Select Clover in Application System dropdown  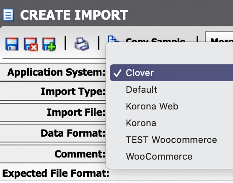coord(171,73)
